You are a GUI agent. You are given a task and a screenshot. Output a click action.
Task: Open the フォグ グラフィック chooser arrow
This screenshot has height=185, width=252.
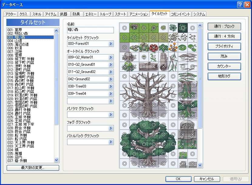point(111,128)
